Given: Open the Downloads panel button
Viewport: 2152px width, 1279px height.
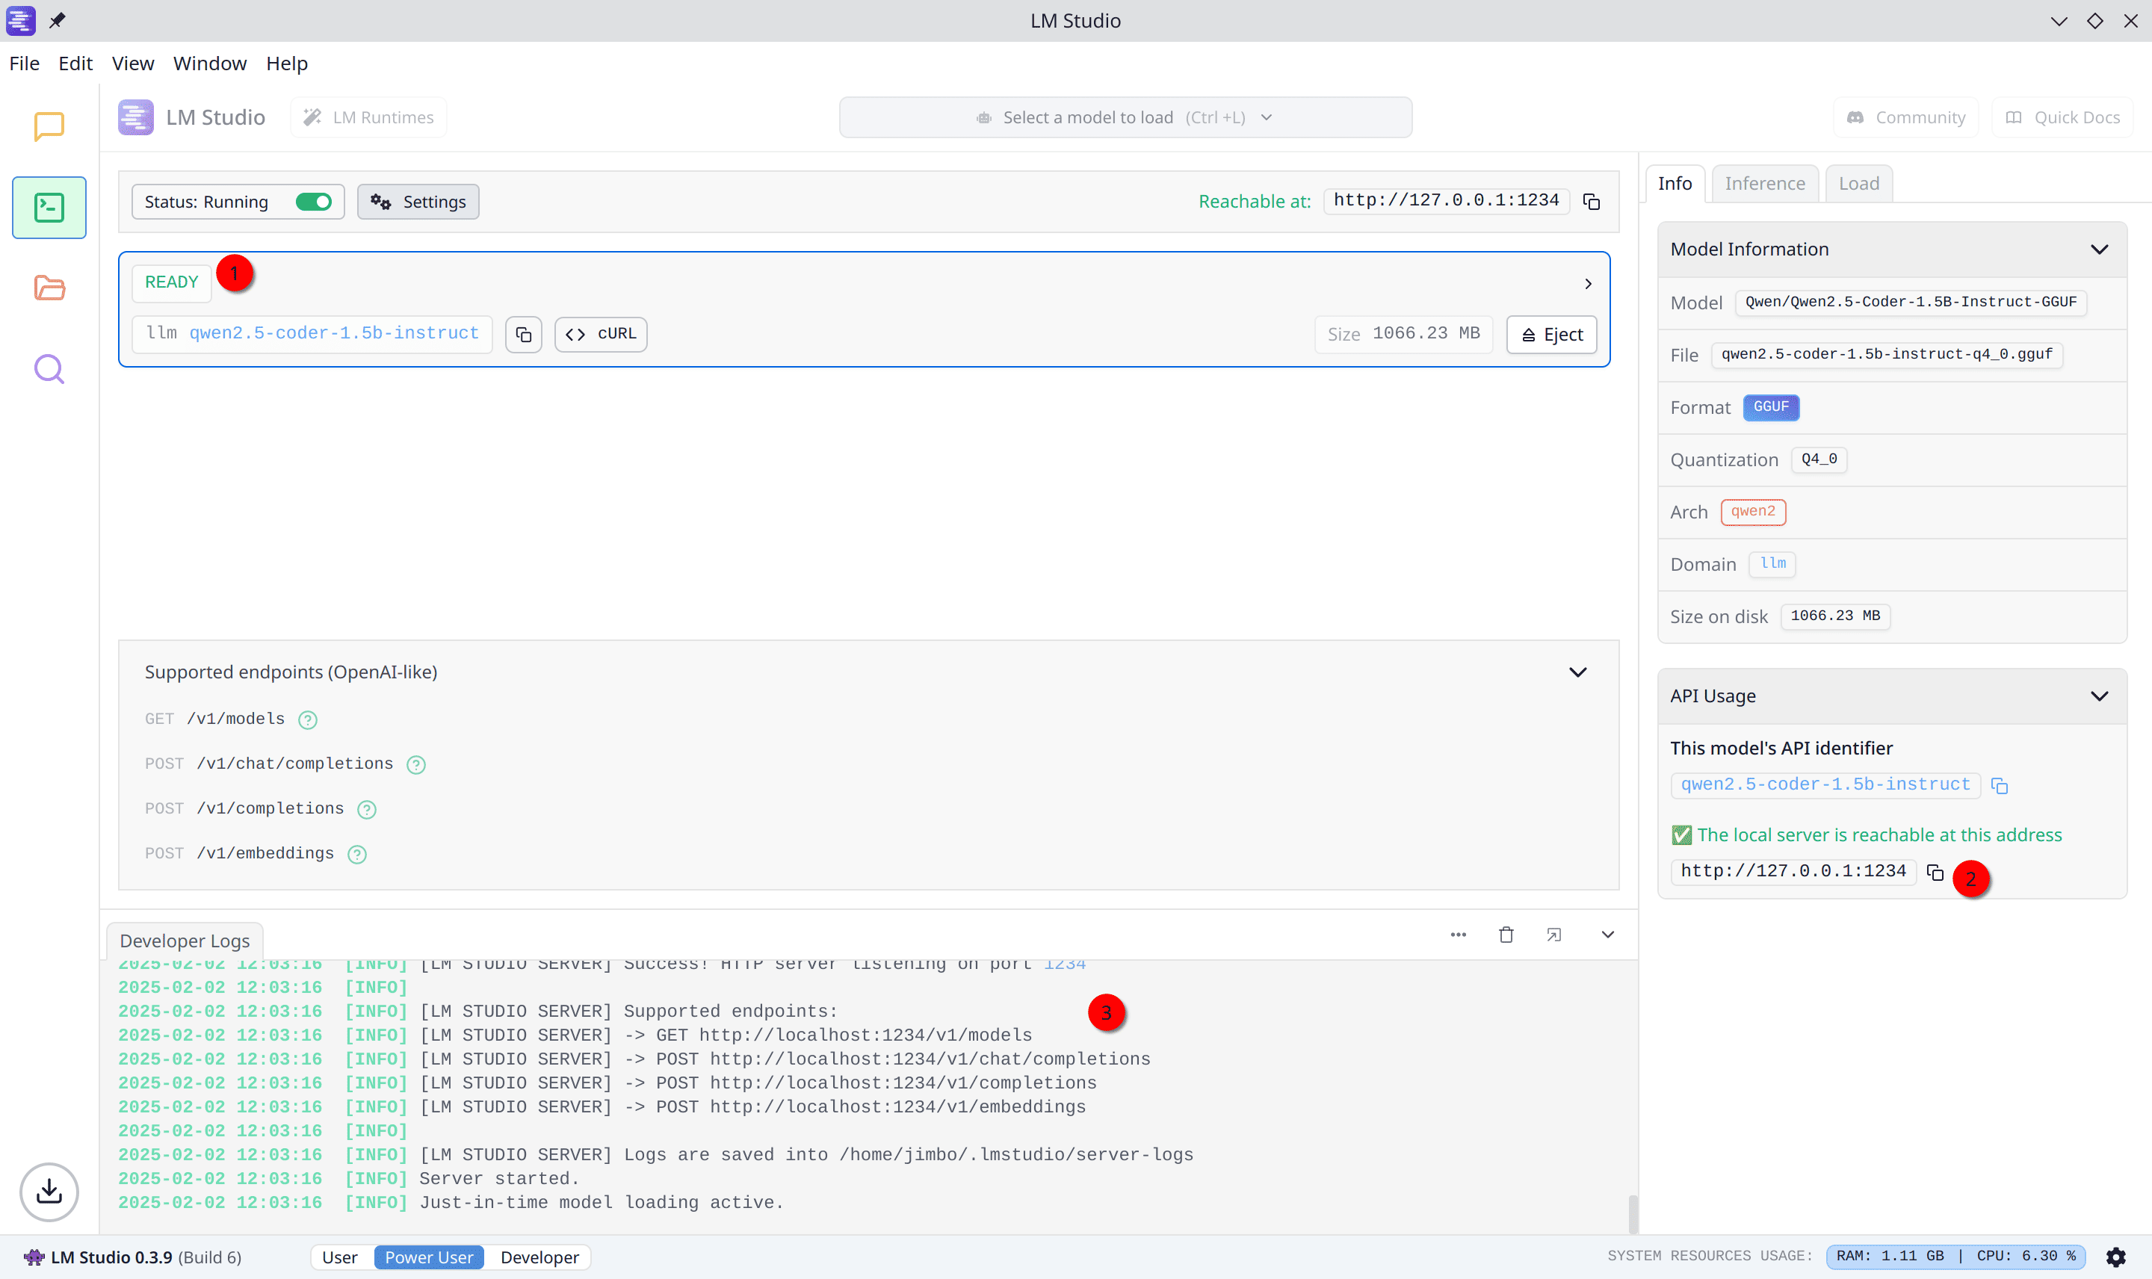Looking at the screenshot, I should (49, 1192).
